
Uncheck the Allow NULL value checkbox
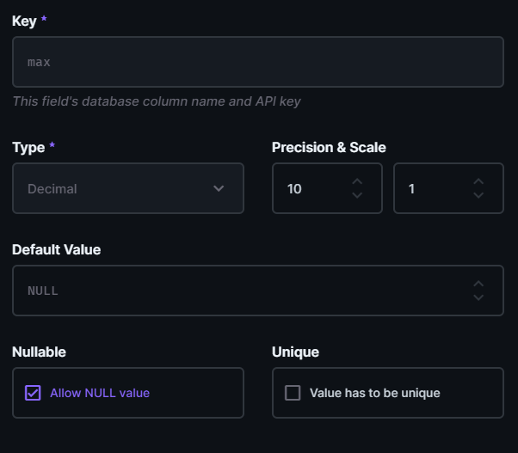(x=33, y=393)
